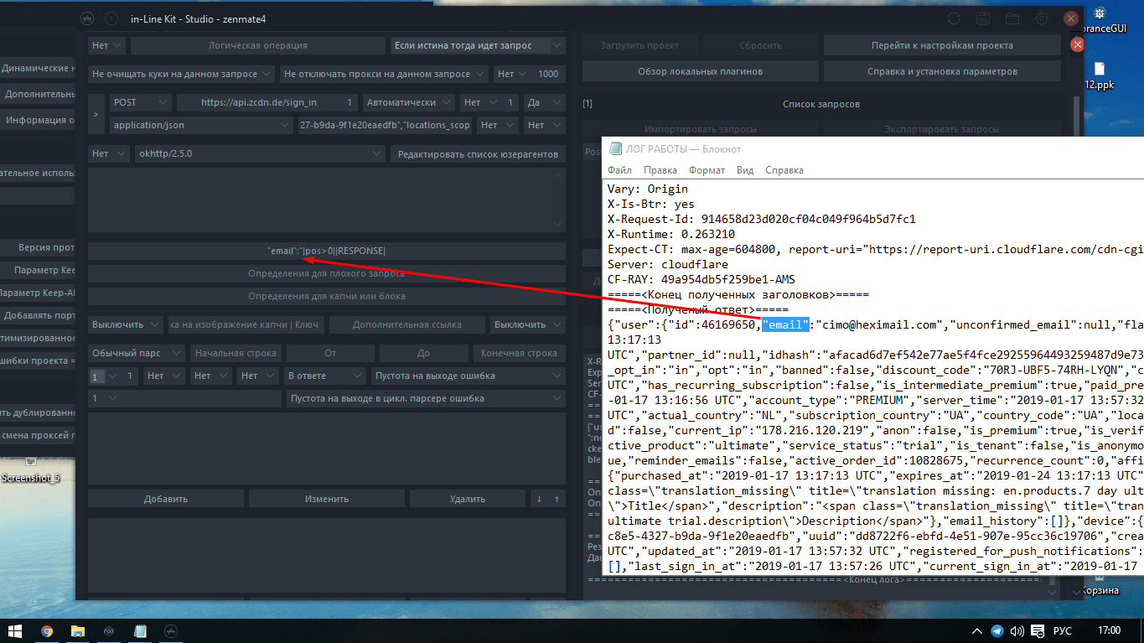Click 'Определения для капчи или блока' field

point(327,296)
